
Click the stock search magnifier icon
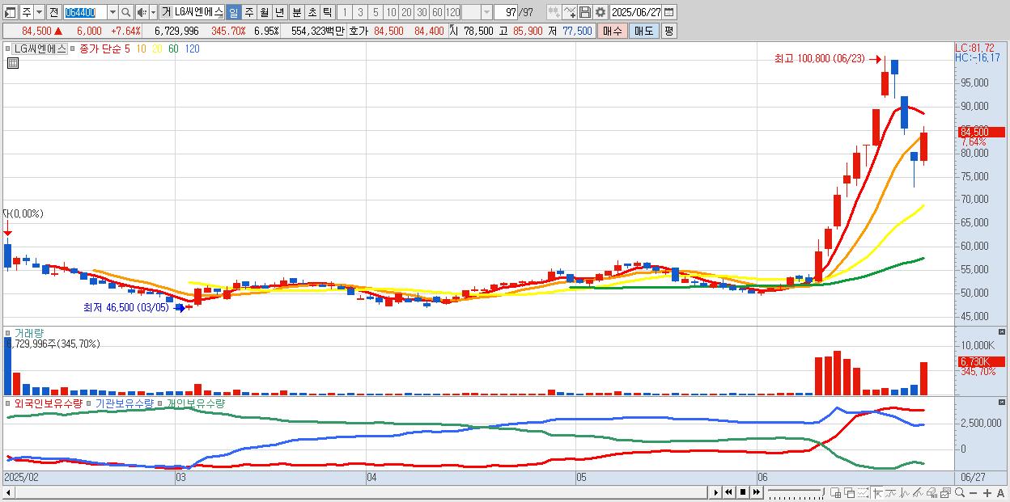126,12
